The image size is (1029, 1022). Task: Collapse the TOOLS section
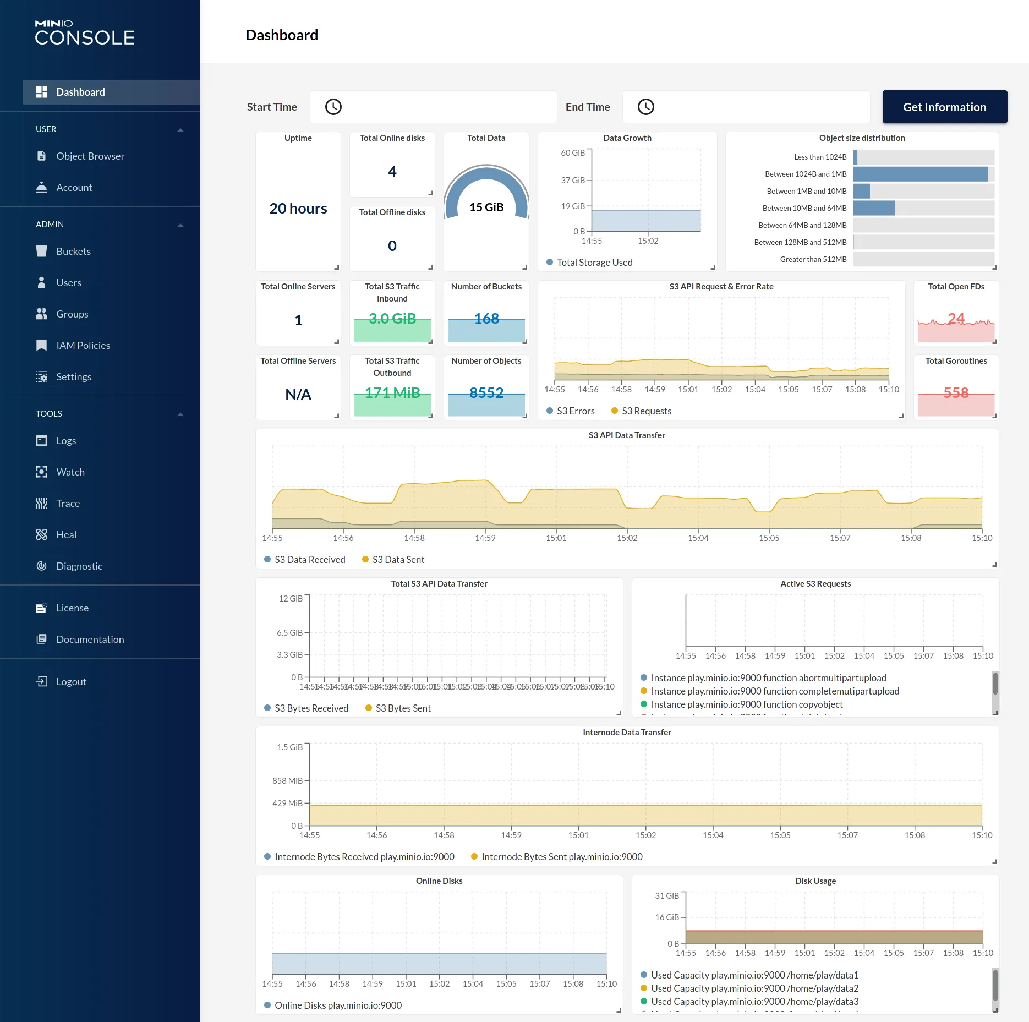(180, 413)
